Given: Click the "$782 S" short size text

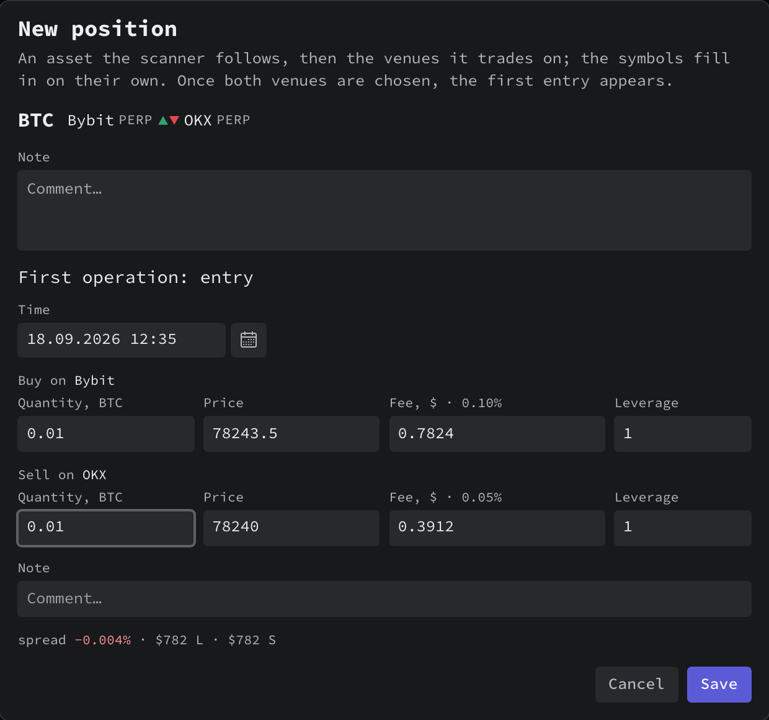Looking at the screenshot, I should coord(252,641).
